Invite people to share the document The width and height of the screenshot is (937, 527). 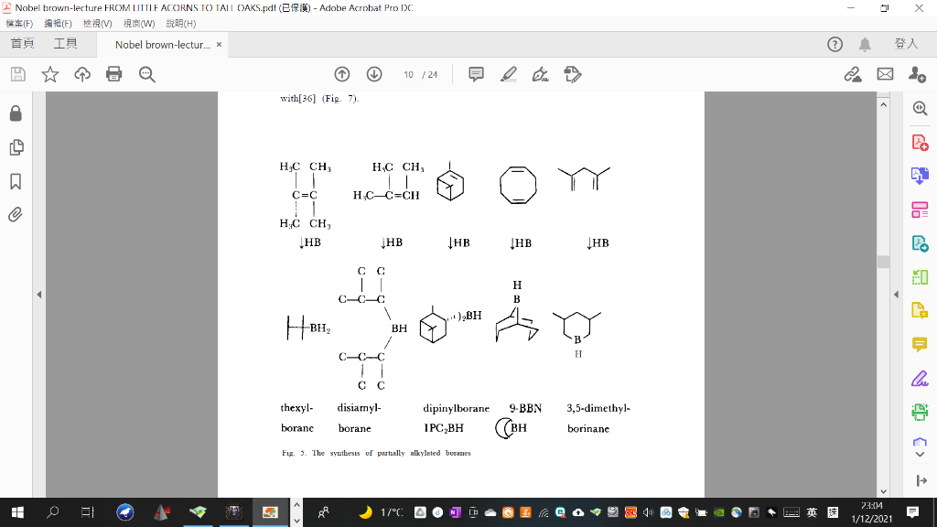pyautogui.click(x=917, y=74)
